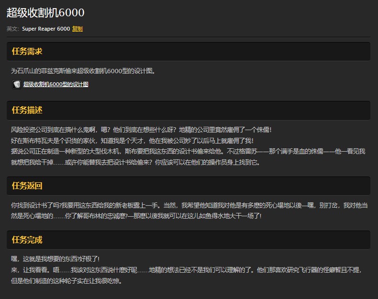Click the 超级收割机6000型的设计图 item icon
This screenshot has height=299, width=378.
(17, 84)
